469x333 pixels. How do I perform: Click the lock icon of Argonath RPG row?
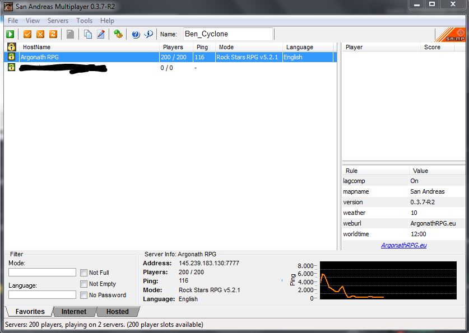point(11,57)
